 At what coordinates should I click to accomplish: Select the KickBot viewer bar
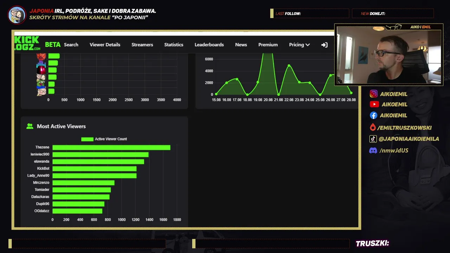(x=95, y=168)
